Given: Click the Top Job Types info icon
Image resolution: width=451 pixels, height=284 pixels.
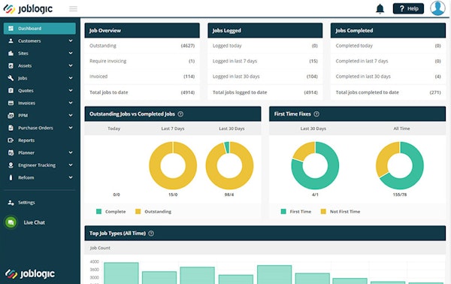Looking at the screenshot, I should coord(151,234).
